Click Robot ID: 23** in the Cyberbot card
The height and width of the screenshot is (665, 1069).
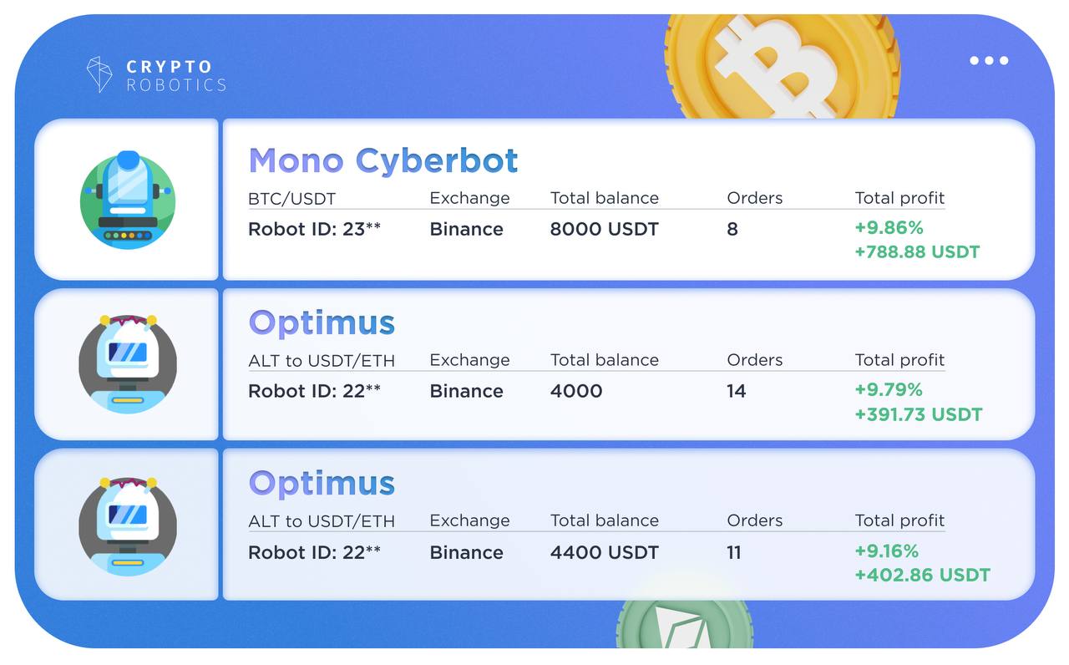(315, 229)
